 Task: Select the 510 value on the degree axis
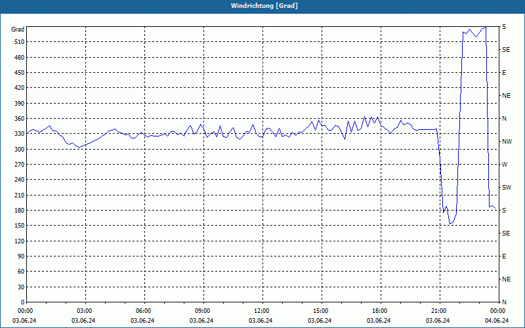[19, 42]
